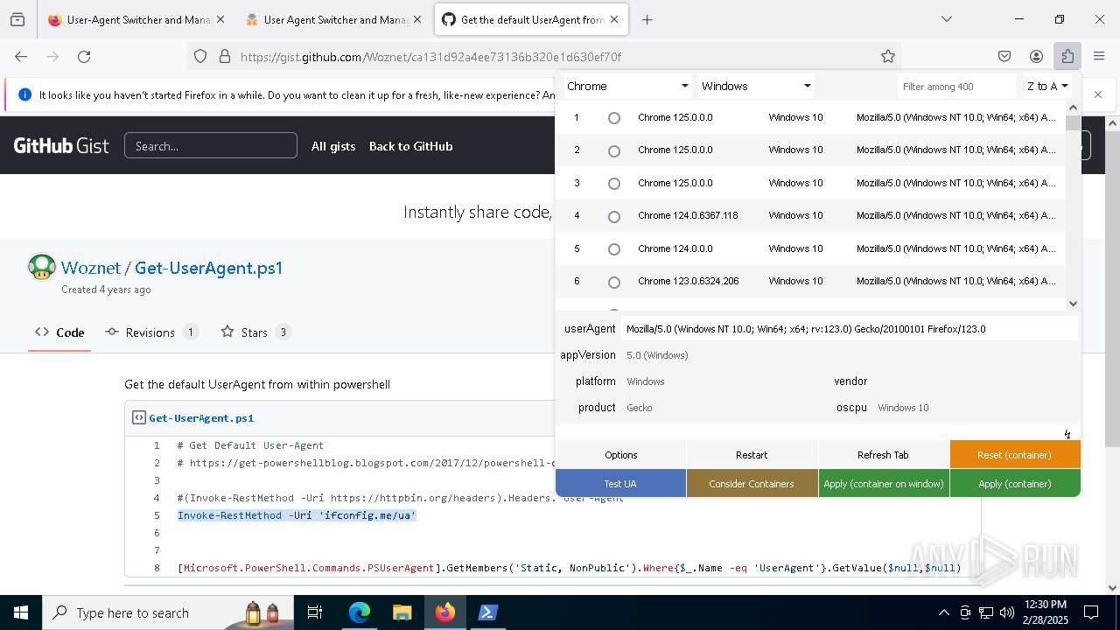Click line number 5 in code
Screen dimensions: 1120x630
[157, 515]
